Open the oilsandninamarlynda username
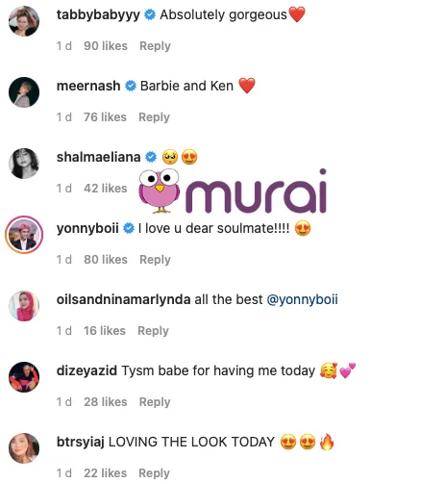Viewport: 445px width, 484px height. (123, 299)
